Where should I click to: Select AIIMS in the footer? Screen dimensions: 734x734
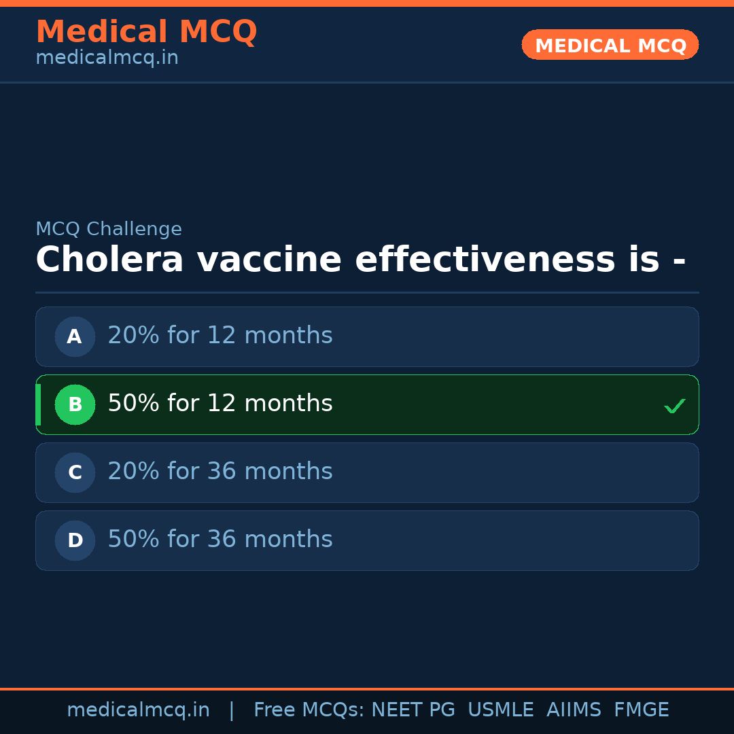574,710
